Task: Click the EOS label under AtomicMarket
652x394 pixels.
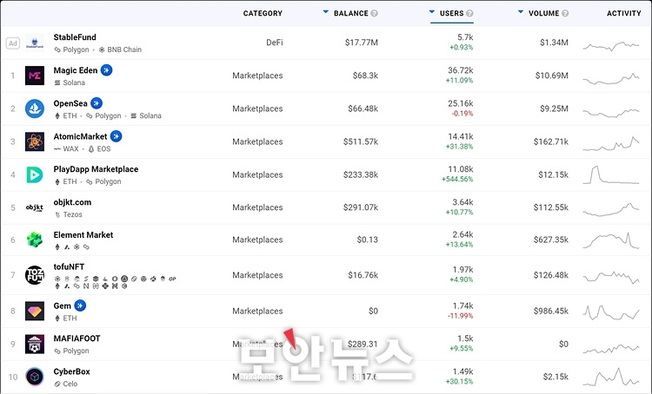Action: (103, 148)
